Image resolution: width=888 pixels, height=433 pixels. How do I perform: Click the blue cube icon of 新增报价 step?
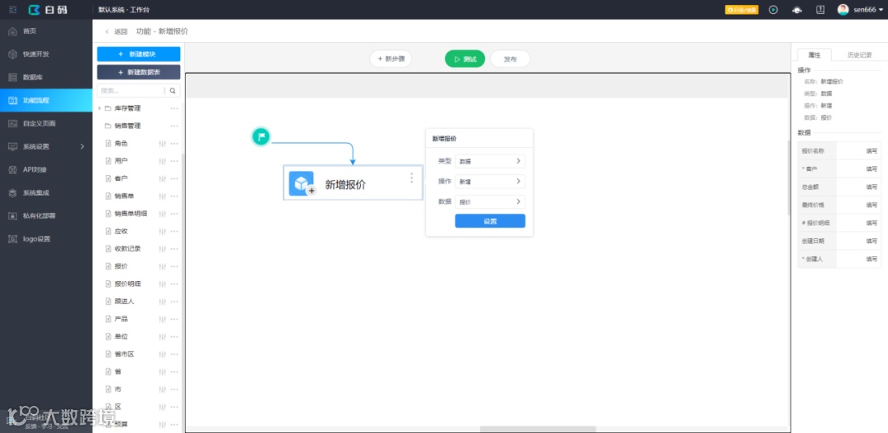[301, 183]
